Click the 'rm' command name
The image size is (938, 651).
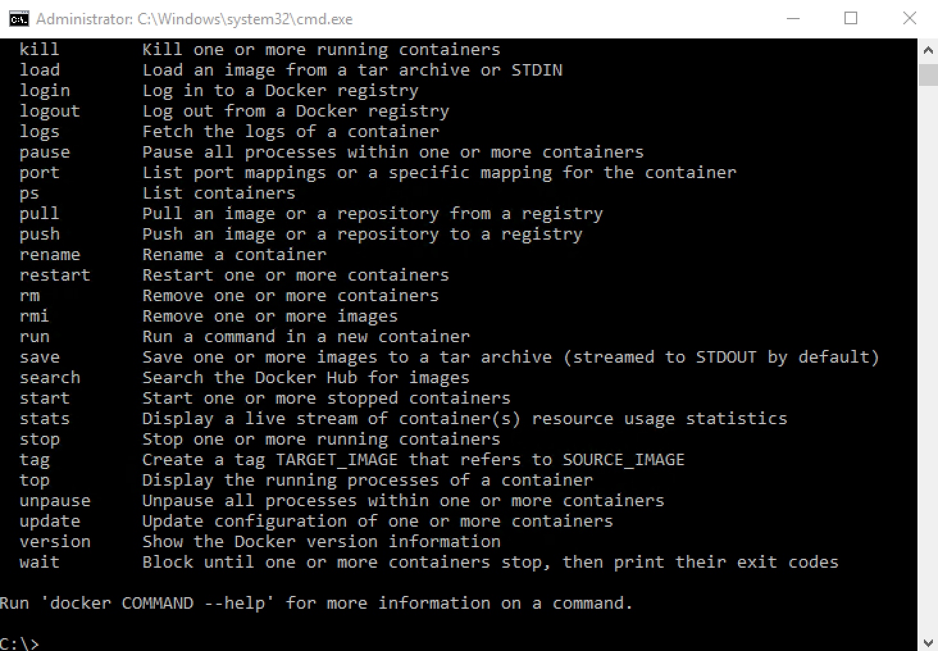click(29, 295)
